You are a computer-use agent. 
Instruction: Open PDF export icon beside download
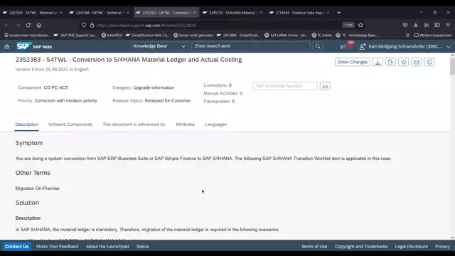point(390,62)
